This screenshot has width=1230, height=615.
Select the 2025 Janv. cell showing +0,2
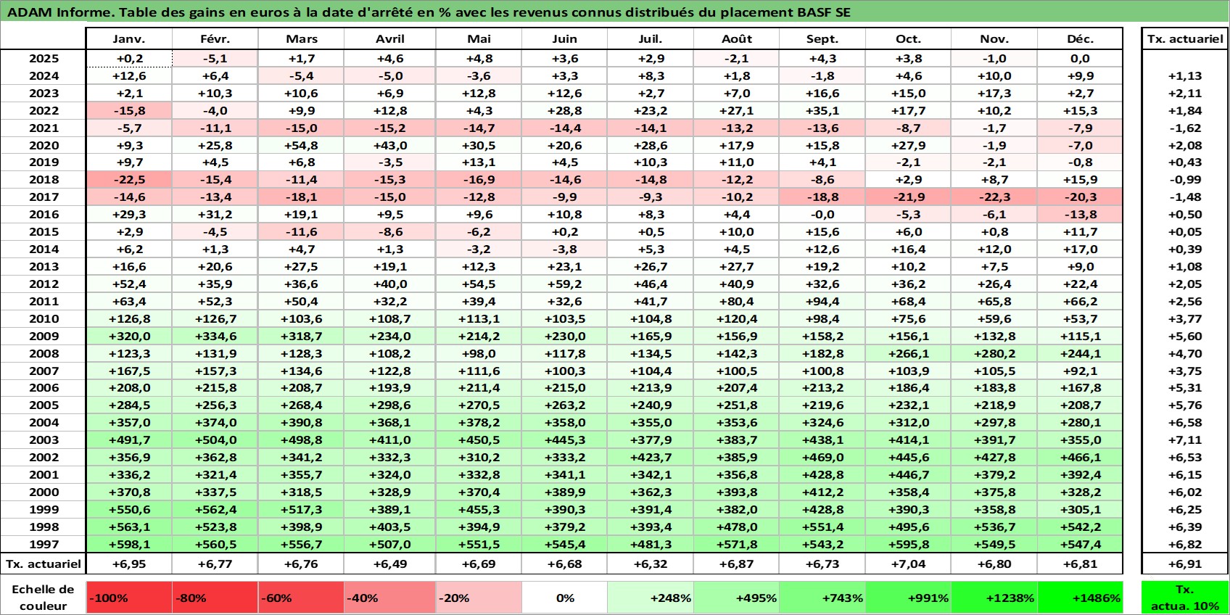tap(129, 59)
